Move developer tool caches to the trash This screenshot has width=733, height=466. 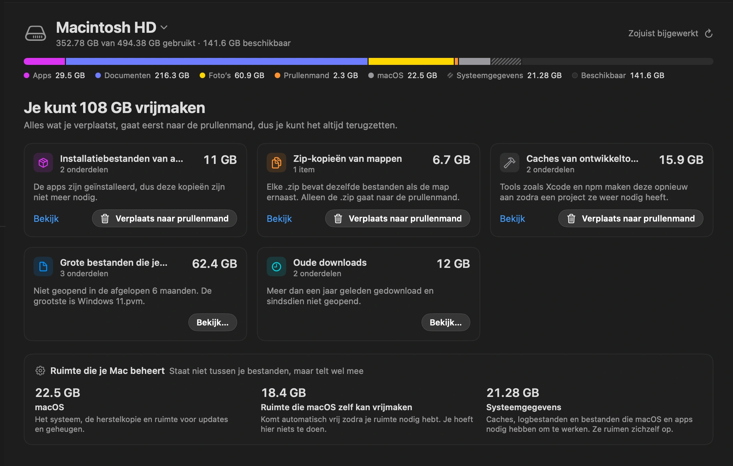631,218
